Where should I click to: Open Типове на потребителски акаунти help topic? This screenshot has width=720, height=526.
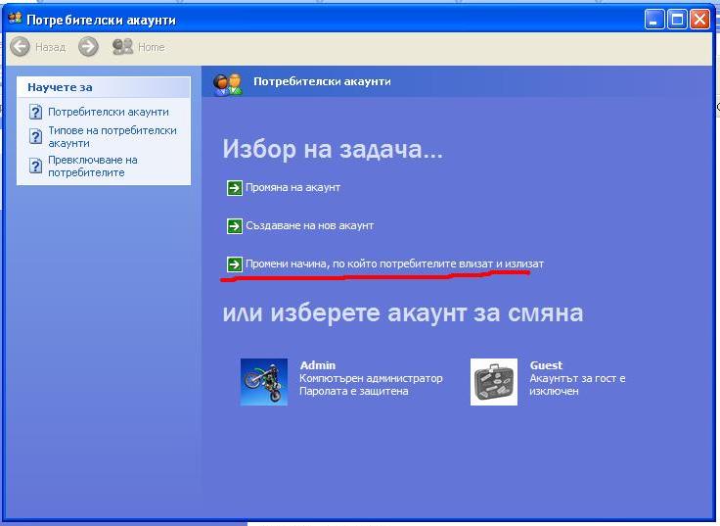click(x=112, y=137)
